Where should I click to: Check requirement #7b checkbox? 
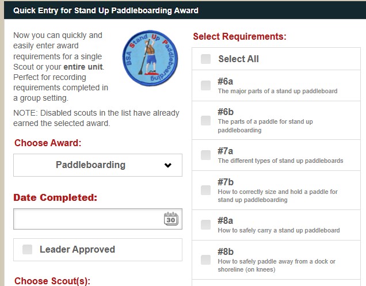click(x=205, y=190)
